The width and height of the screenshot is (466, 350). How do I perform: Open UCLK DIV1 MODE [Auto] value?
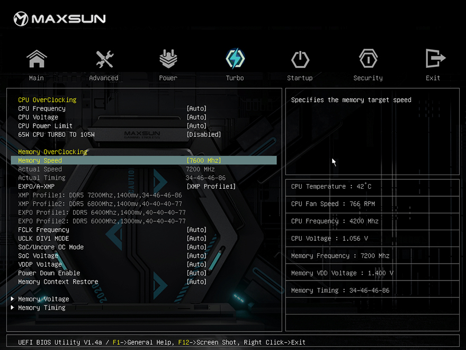pyautogui.click(x=196, y=239)
